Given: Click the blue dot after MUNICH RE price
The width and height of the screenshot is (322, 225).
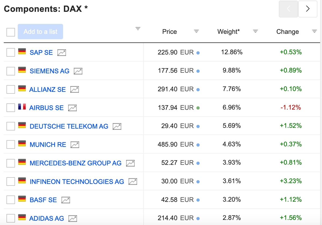Looking at the screenshot, I should tap(198, 145).
